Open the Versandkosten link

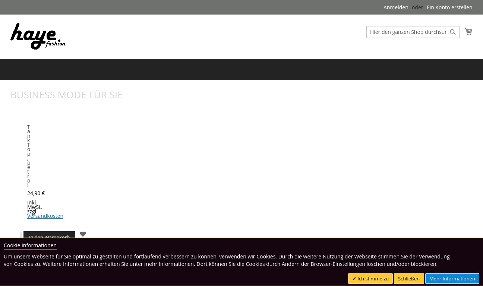45,216
